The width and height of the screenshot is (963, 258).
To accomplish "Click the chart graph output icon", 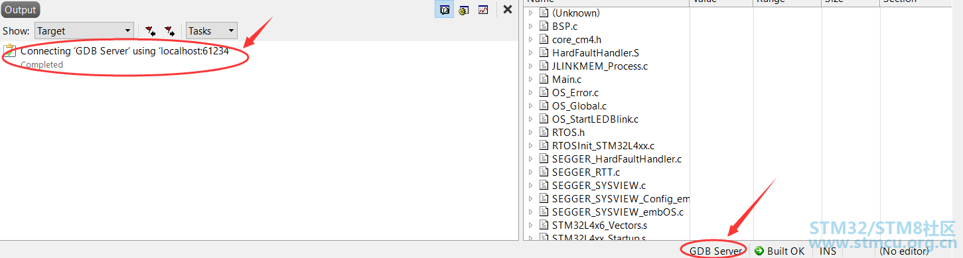I will pos(483,10).
